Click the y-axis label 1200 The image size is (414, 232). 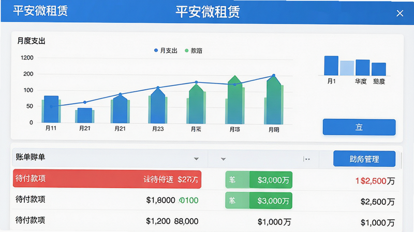tap(27, 58)
